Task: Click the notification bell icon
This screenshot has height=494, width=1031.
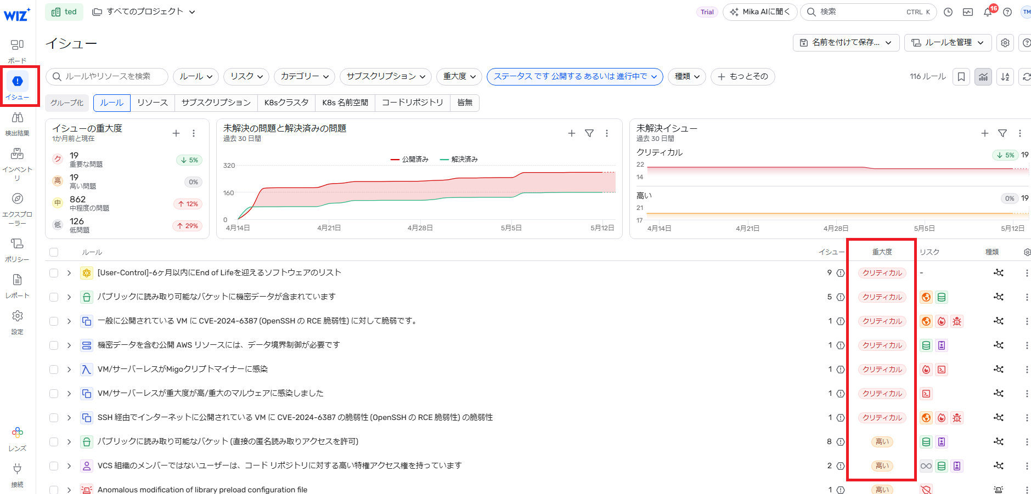Action: click(988, 12)
